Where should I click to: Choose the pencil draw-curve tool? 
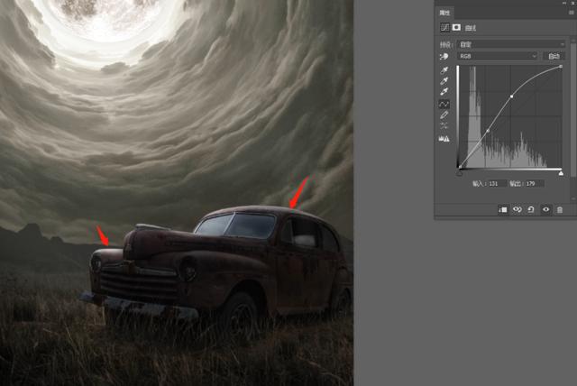pos(444,115)
